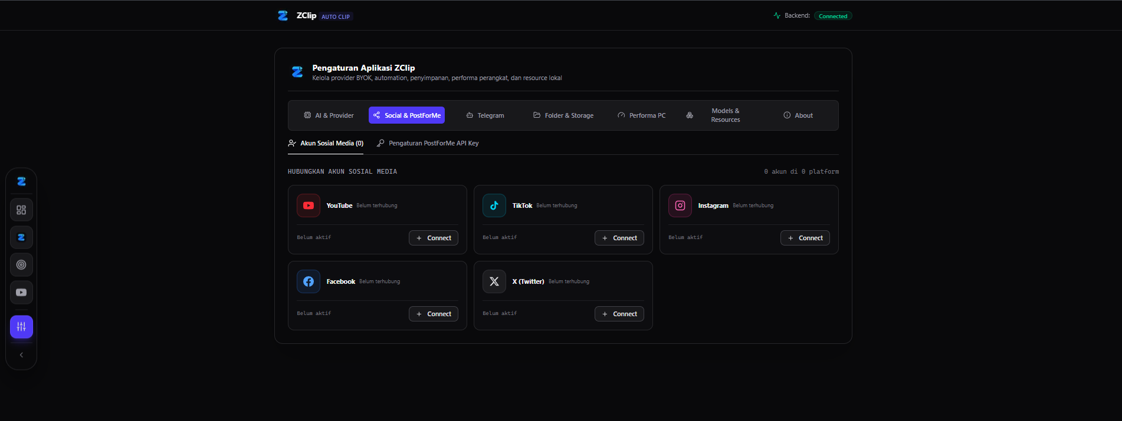
Task: Open the Models & Resources tab
Action: pos(720,115)
